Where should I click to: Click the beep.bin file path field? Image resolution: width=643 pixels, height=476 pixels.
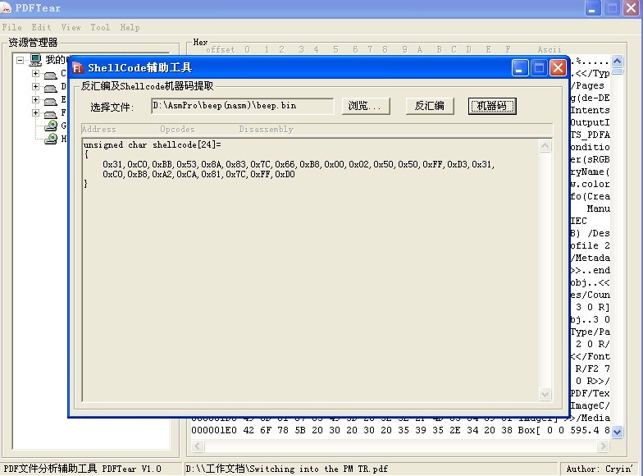242,106
